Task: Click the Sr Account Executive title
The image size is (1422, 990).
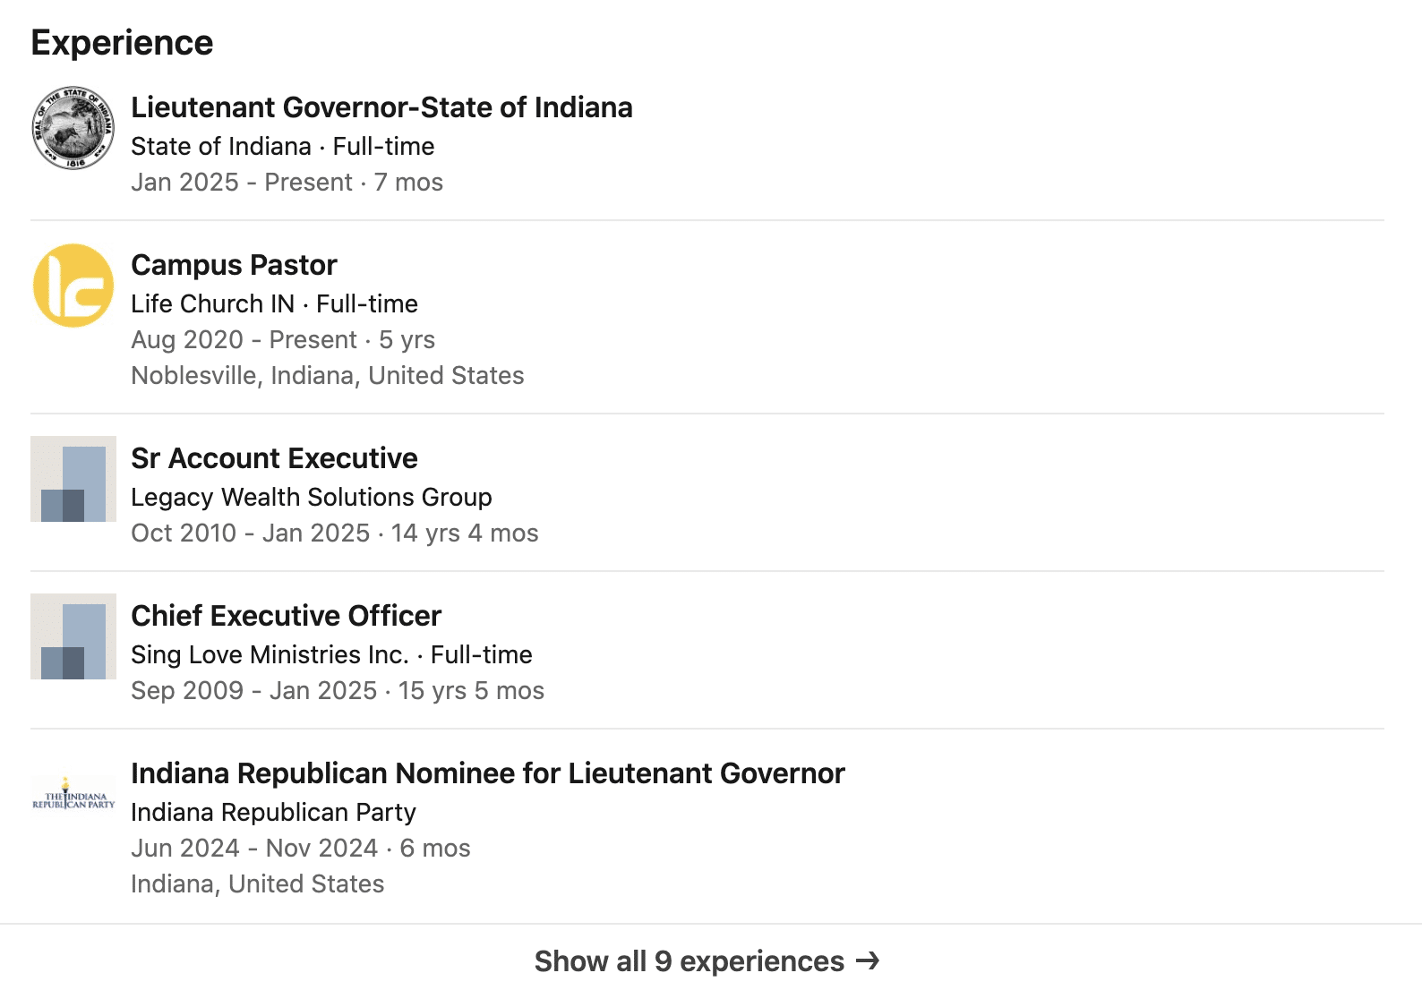Action: pyautogui.click(x=274, y=458)
